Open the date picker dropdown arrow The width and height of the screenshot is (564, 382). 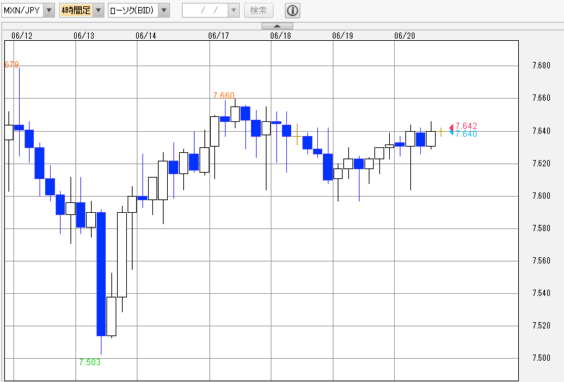point(233,11)
